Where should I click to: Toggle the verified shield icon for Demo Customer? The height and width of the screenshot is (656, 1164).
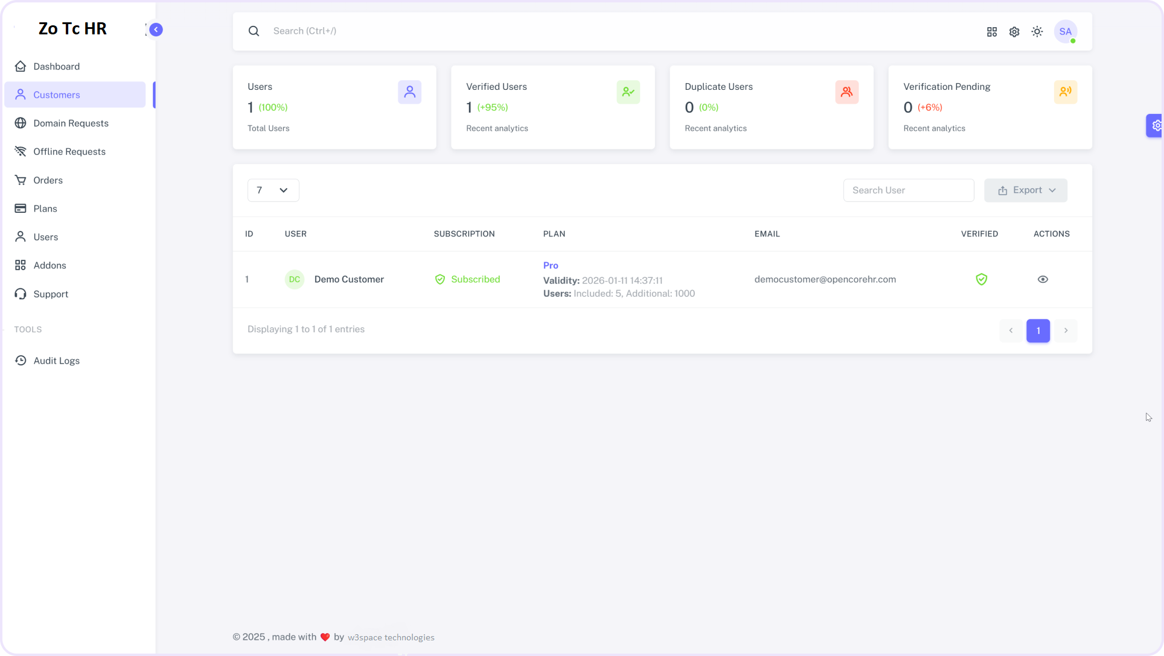(x=981, y=279)
